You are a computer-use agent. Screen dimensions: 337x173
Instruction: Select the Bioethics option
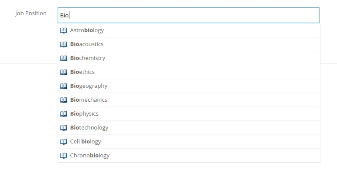tap(189, 72)
